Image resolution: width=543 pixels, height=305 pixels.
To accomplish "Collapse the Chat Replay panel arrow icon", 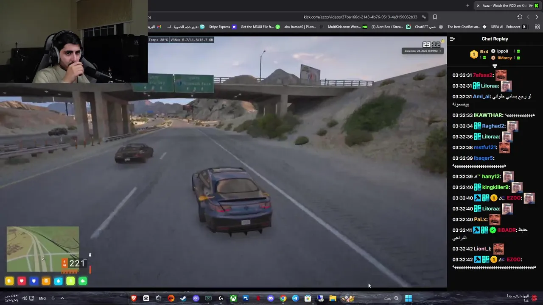I will click(452, 39).
